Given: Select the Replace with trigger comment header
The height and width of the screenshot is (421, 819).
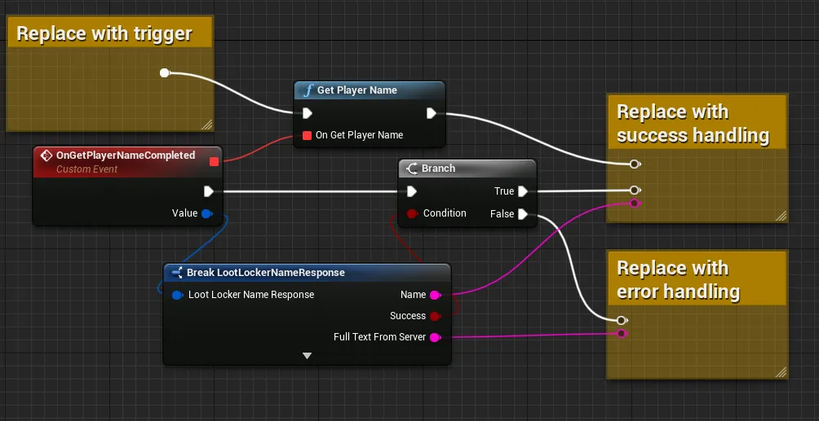Looking at the screenshot, I should [109, 32].
